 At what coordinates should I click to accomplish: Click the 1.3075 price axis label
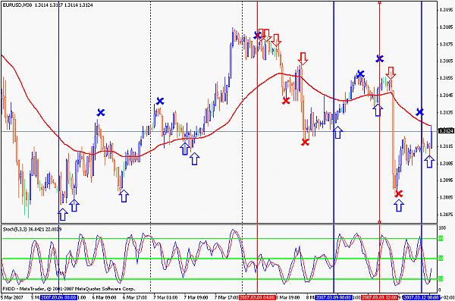point(447,215)
